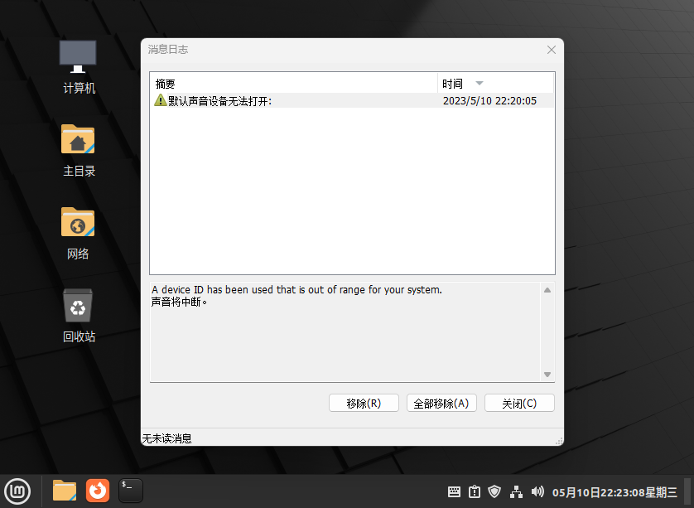Open volume speaker tray icon
Screen dimensions: 694x508
click(x=537, y=491)
